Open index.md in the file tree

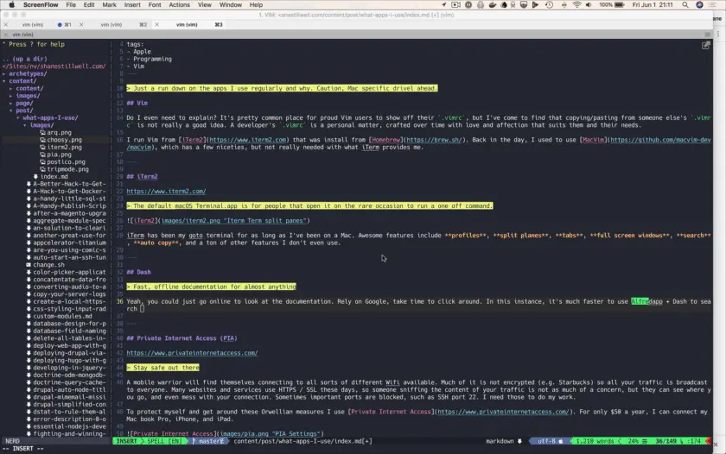[x=54, y=177]
